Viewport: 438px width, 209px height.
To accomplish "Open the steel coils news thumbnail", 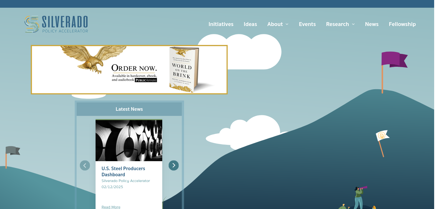I will (x=129, y=140).
